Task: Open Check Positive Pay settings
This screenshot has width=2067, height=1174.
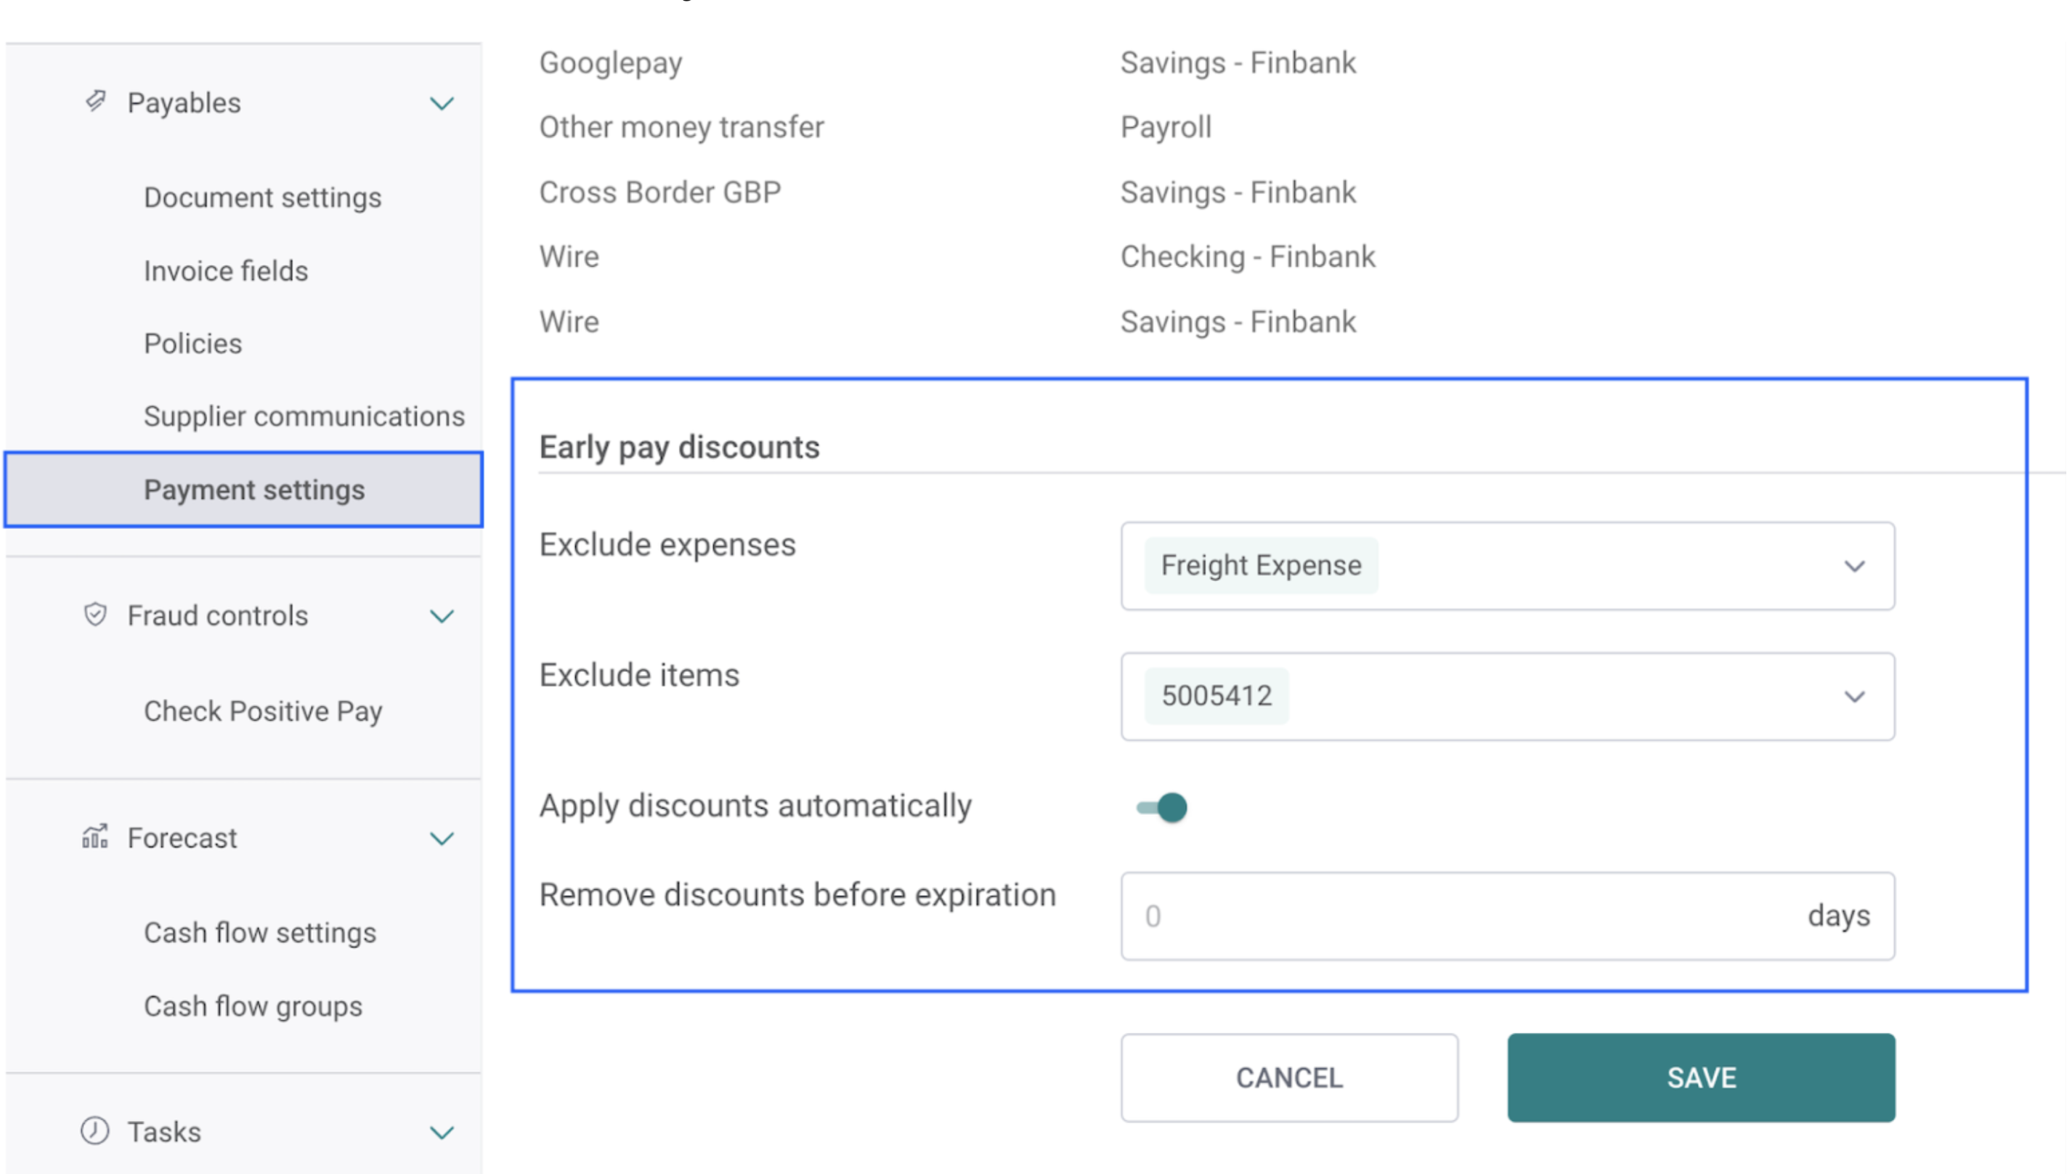Action: pos(263,711)
